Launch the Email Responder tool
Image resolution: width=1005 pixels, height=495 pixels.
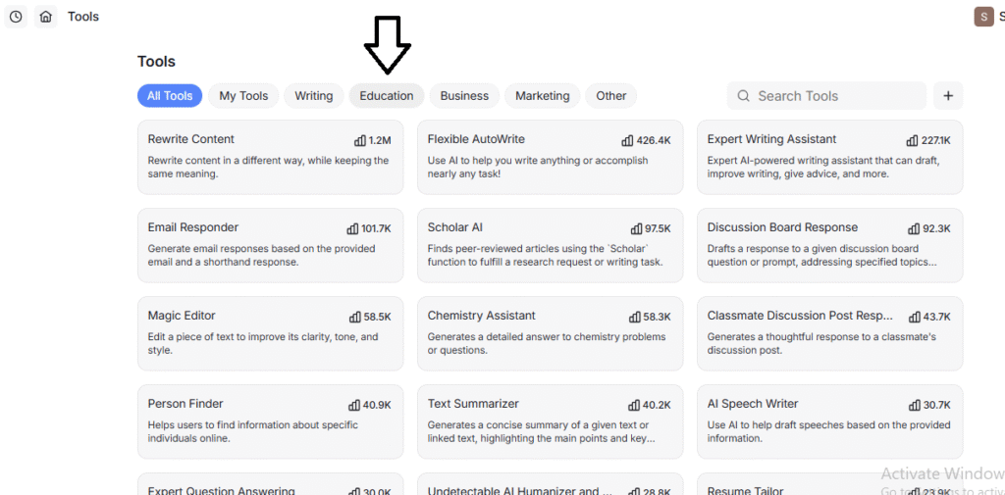[270, 245]
